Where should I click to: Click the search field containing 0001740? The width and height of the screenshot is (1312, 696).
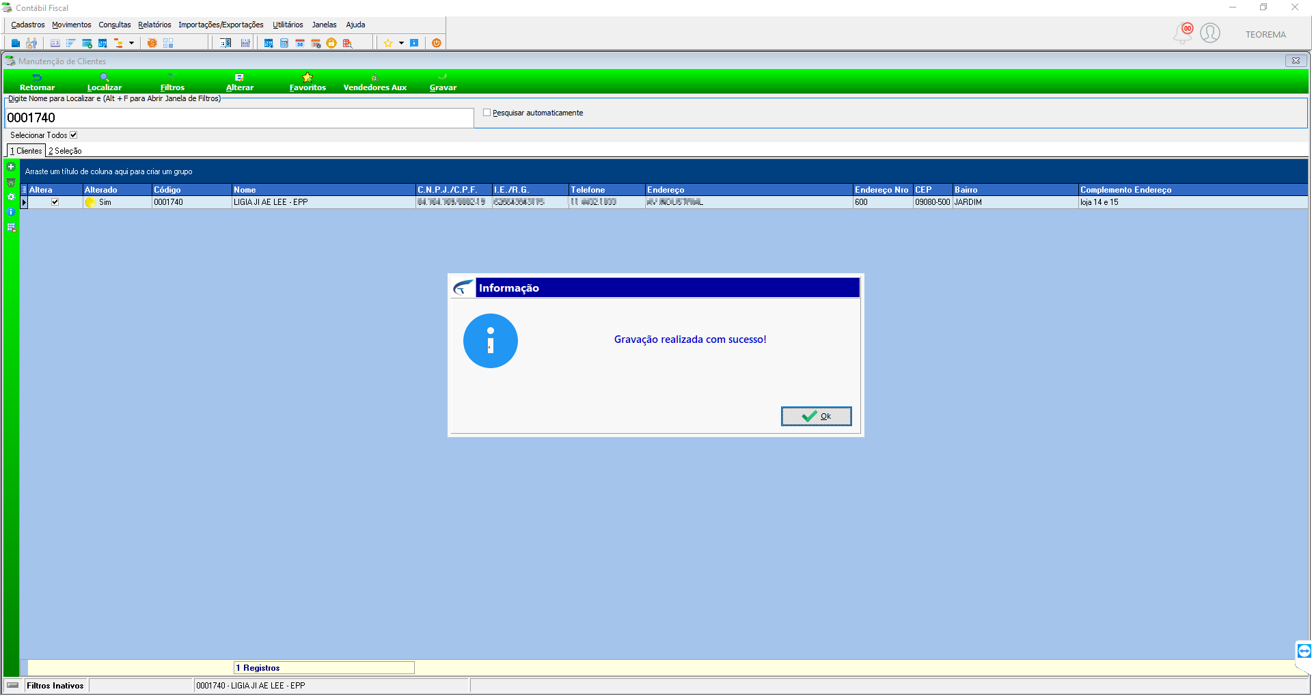pos(239,117)
